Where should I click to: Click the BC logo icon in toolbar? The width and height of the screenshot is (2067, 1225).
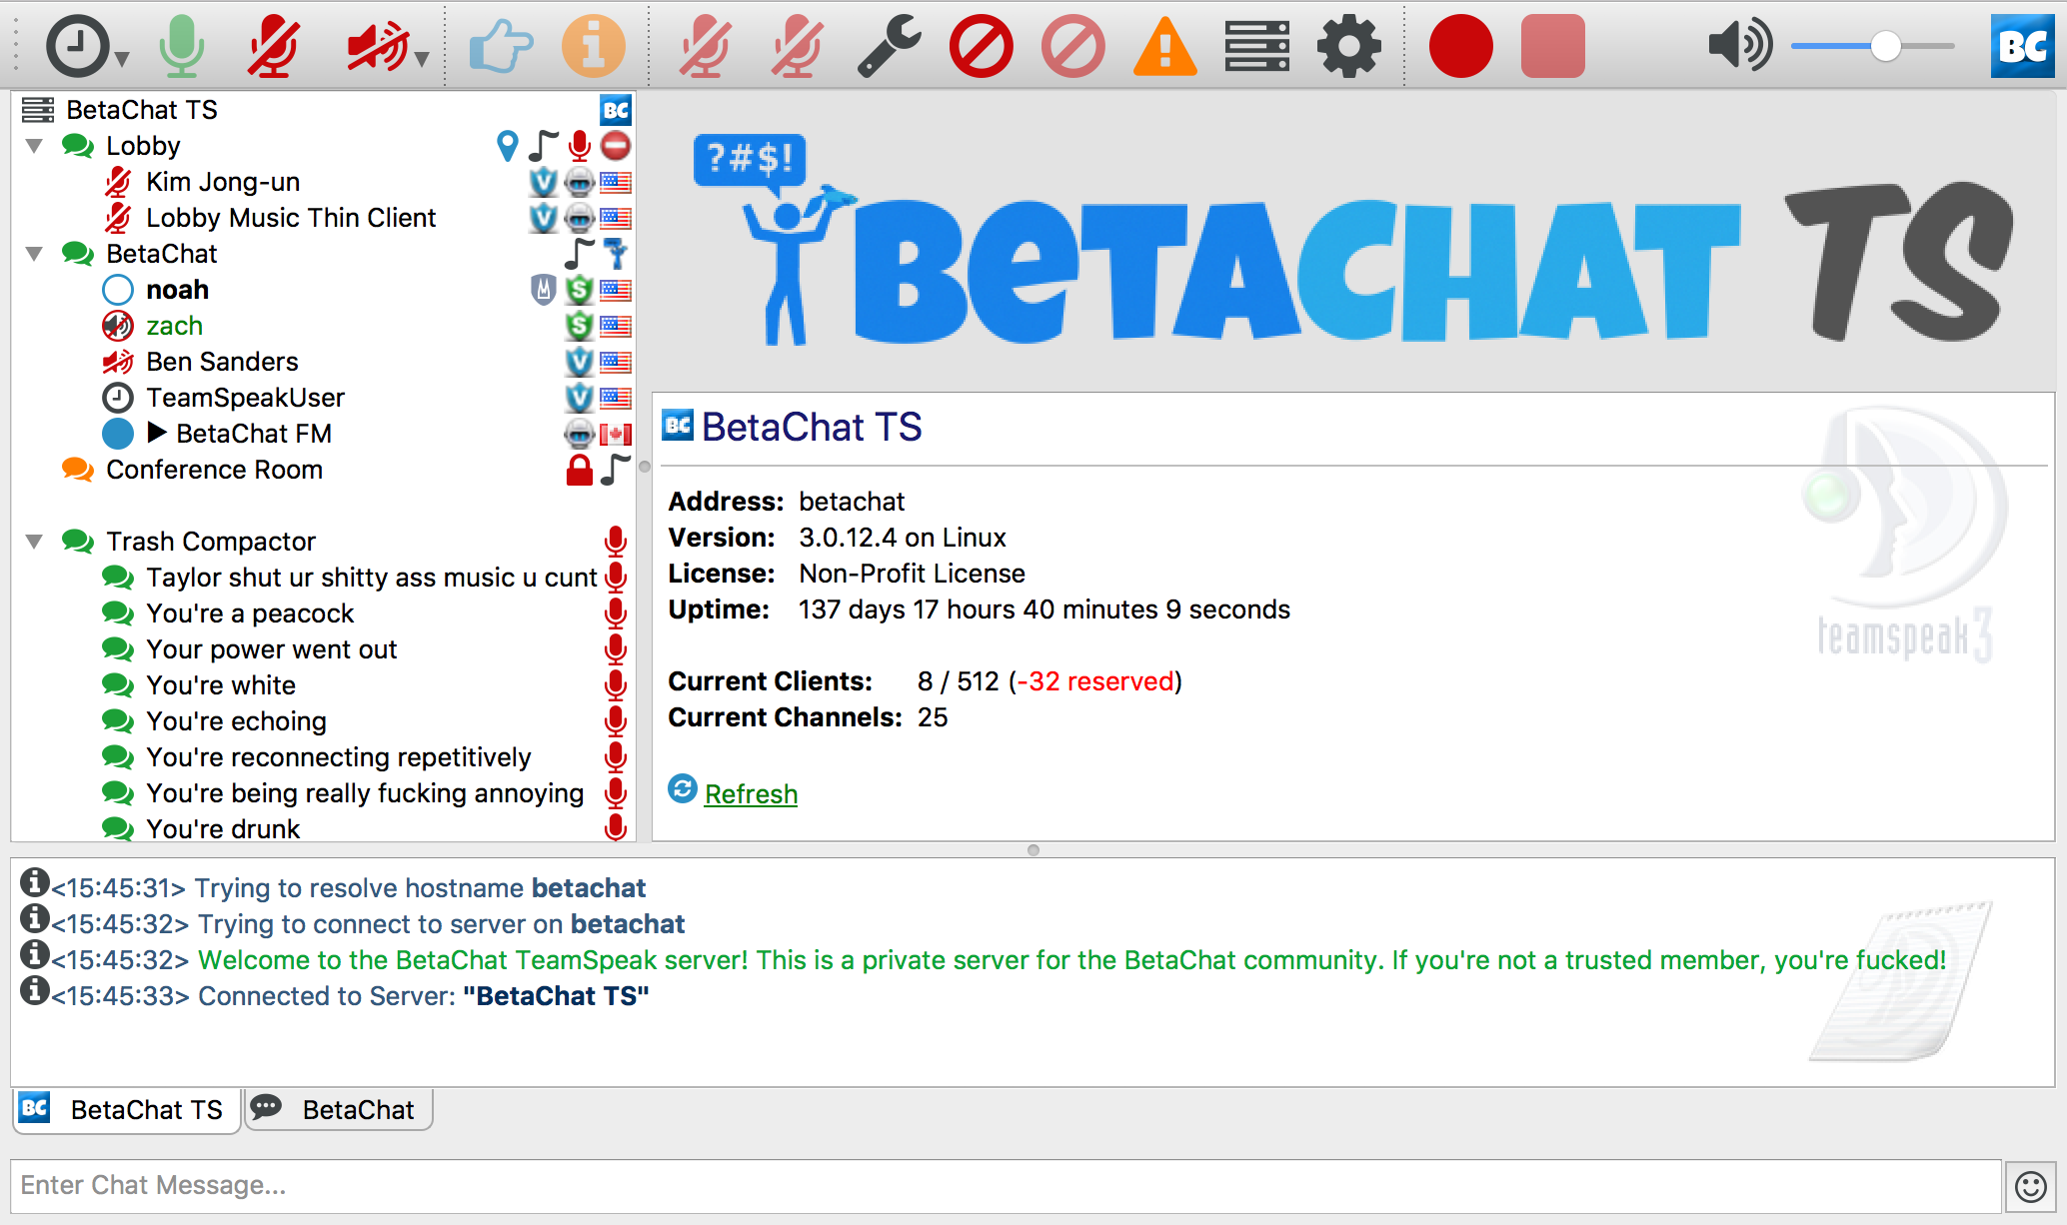pos(2023,46)
